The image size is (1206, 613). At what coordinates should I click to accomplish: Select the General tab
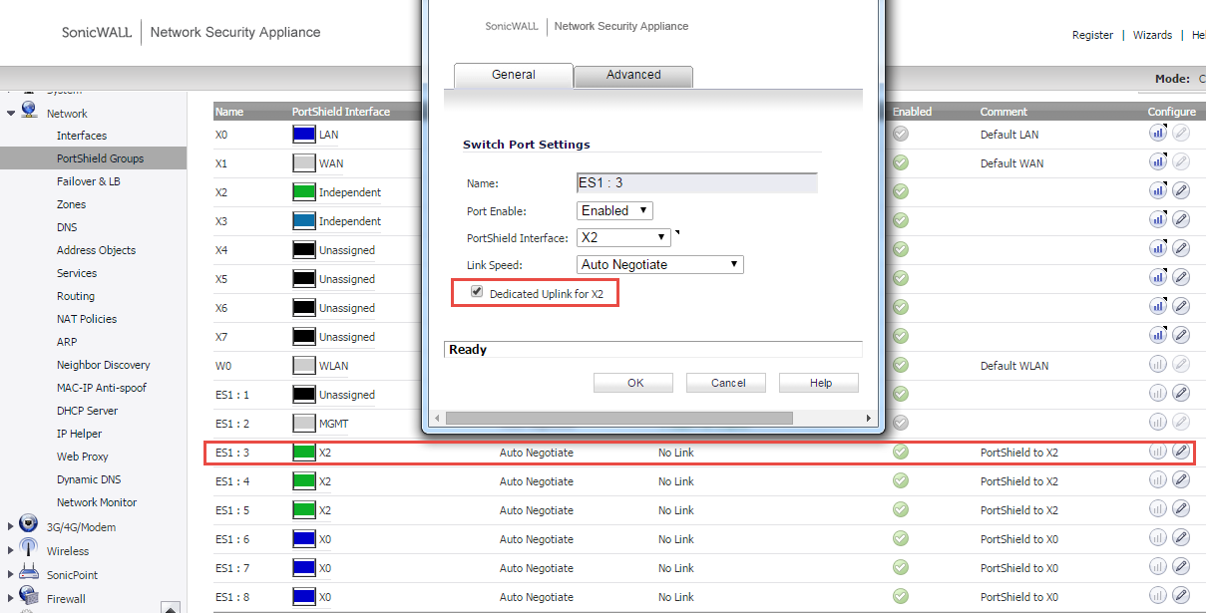click(514, 75)
